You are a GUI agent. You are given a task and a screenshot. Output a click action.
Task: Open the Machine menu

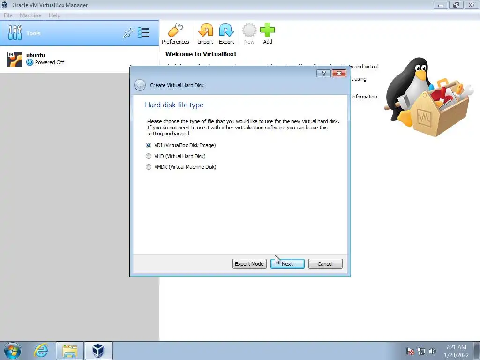tap(30, 15)
